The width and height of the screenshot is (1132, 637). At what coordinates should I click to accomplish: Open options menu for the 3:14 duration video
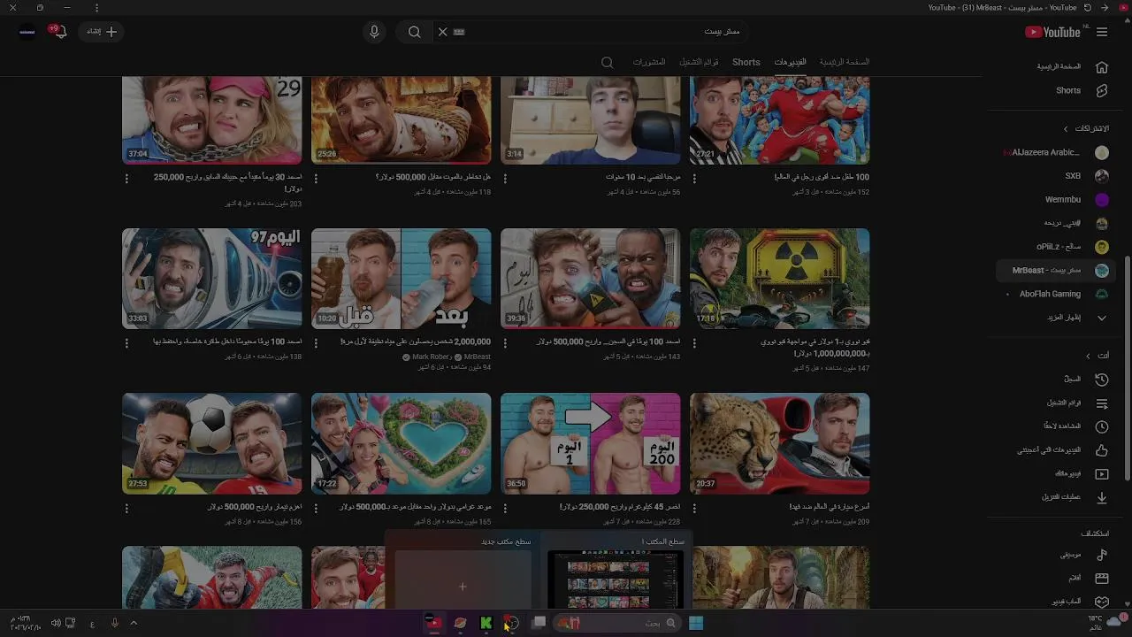pyautogui.click(x=505, y=178)
